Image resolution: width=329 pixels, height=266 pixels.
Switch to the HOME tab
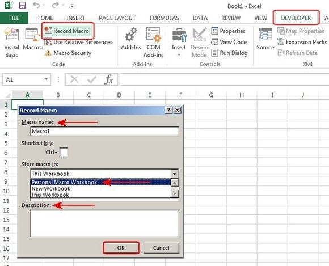point(45,18)
